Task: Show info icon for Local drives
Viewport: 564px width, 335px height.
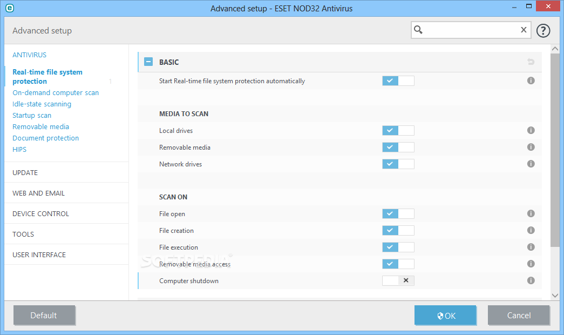Action: (531, 130)
